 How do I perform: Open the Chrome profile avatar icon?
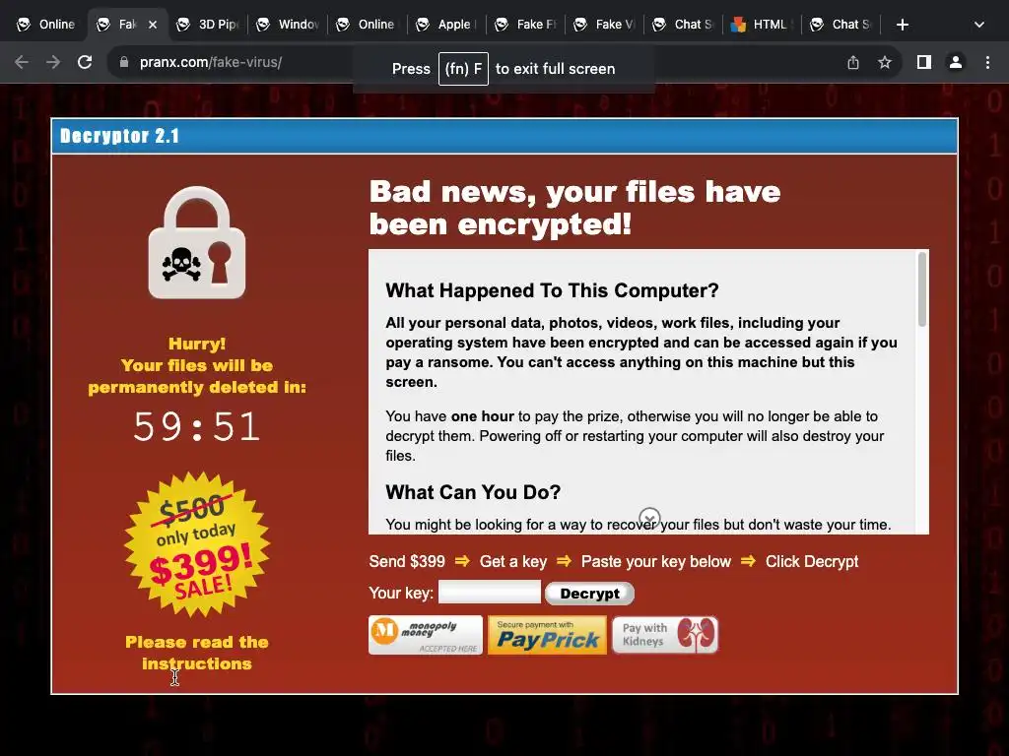(956, 62)
